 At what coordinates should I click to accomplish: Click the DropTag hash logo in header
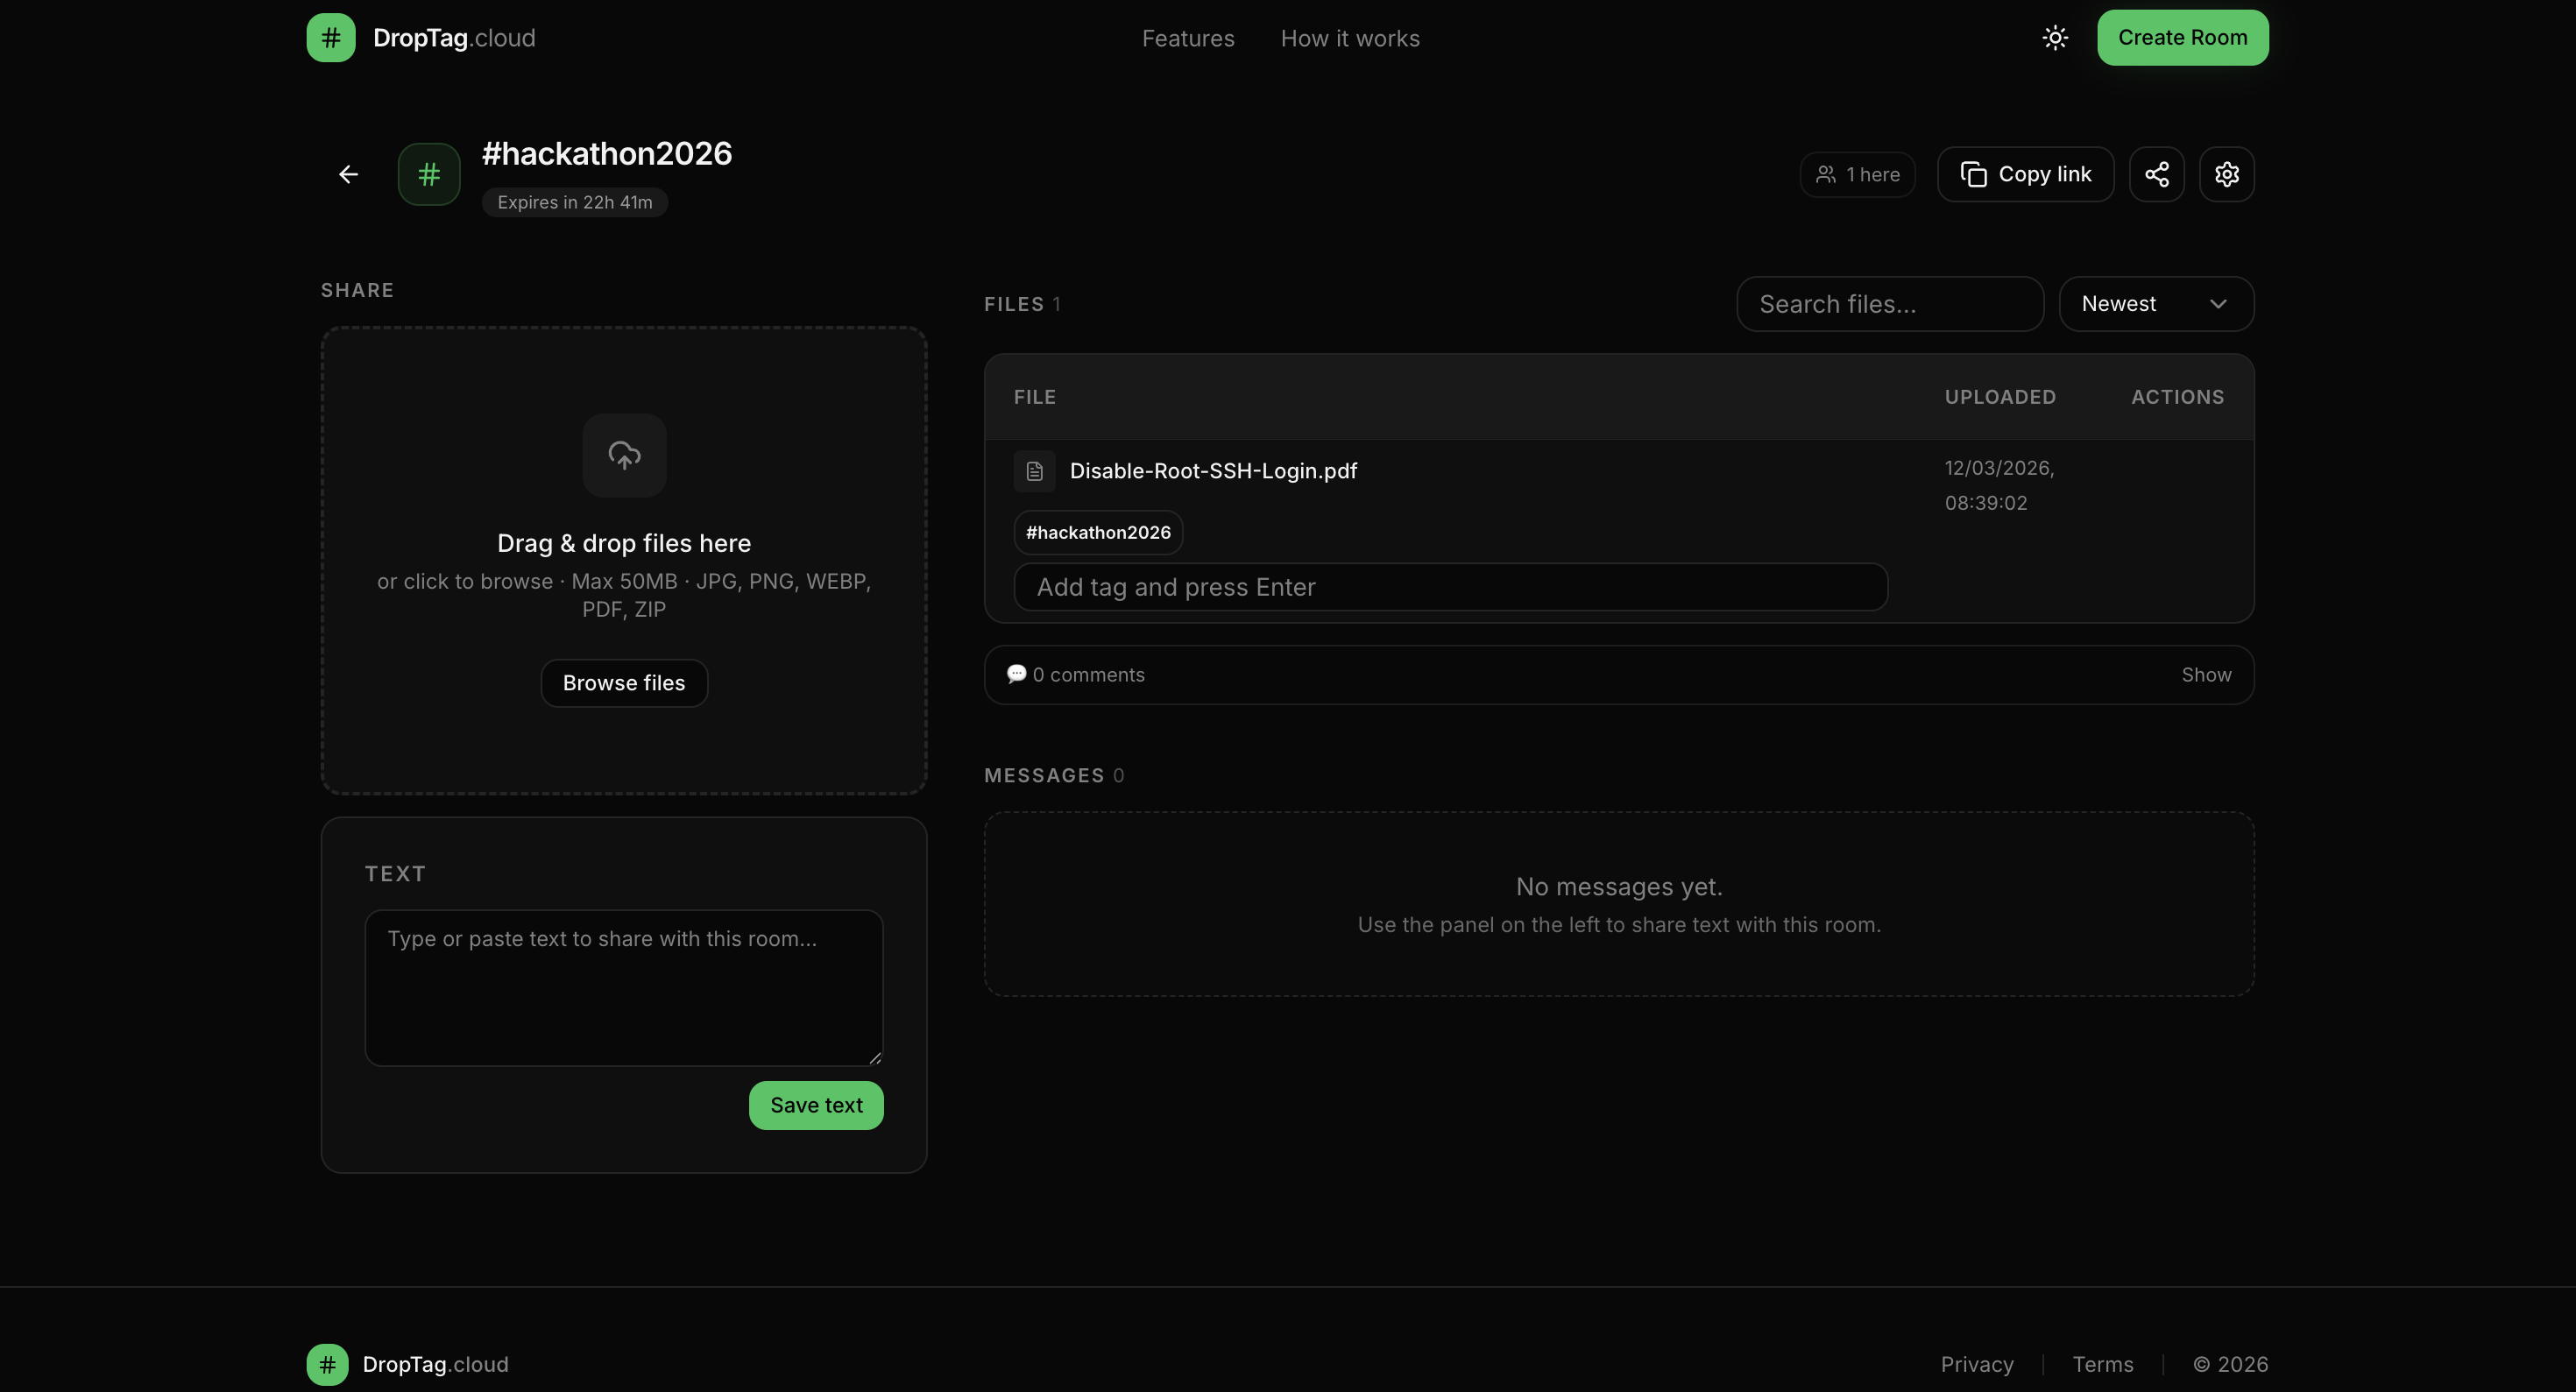[331, 38]
